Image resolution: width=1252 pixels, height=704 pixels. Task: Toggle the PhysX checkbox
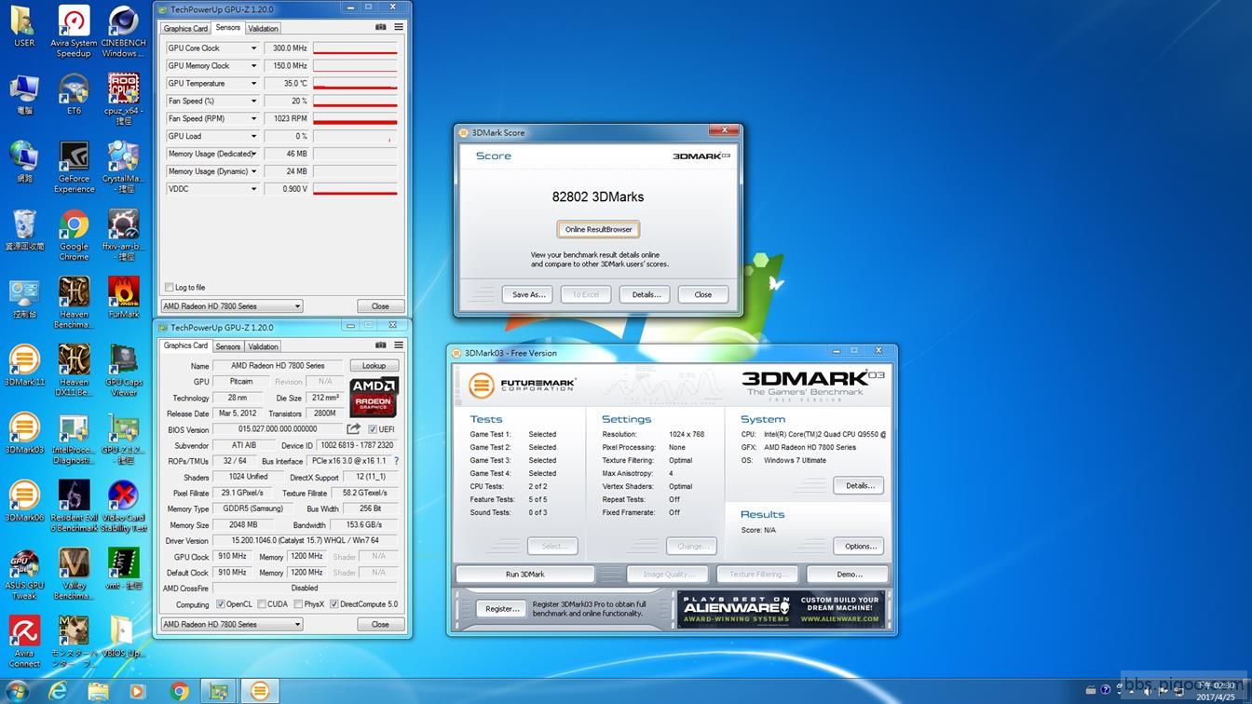(297, 604)
